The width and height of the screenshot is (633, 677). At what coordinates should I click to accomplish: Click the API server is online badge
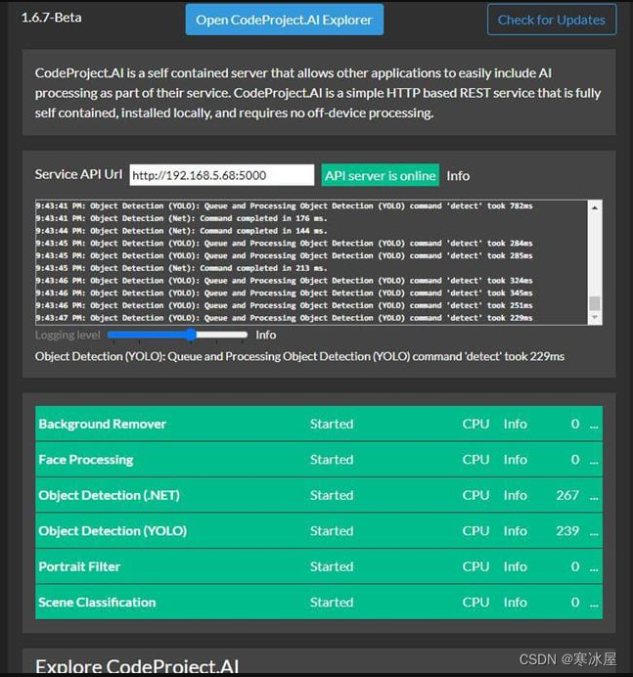[x=380, y=175]
